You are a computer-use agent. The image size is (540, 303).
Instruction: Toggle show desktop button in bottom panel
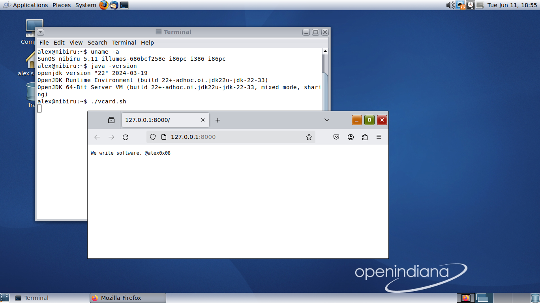coord(5,298)
